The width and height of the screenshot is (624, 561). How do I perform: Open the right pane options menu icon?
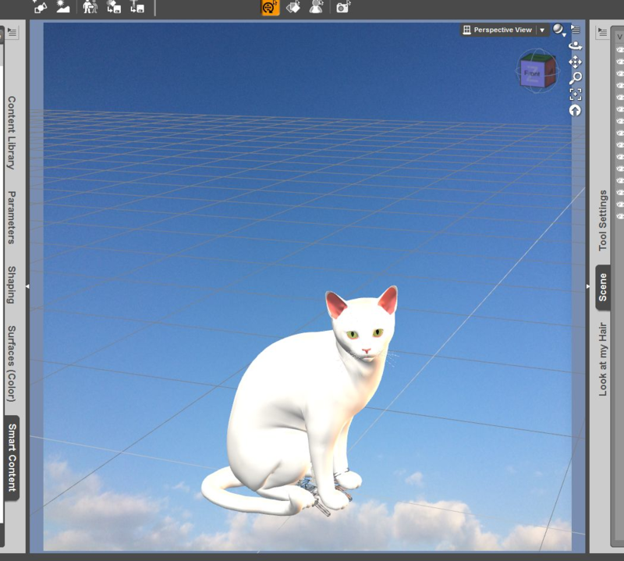click(602, 32)
